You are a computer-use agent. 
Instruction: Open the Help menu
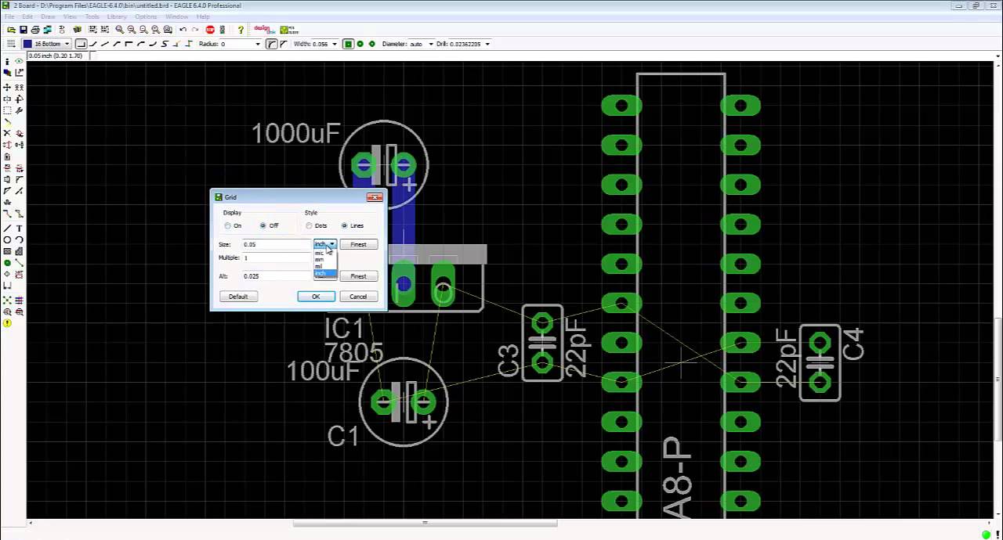(203, 16)
